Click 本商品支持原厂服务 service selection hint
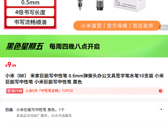 [44, 115]
